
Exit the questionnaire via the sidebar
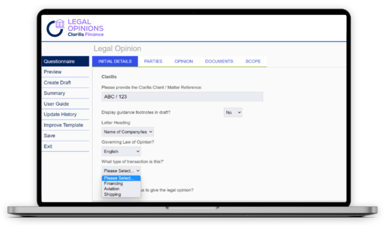pyautogui.click(x=65, y=146)
